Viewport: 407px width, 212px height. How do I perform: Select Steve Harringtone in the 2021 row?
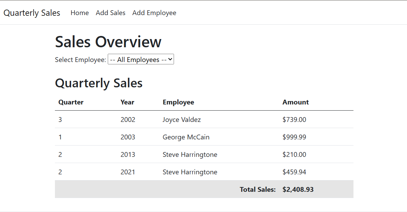[x=190, y=172]
